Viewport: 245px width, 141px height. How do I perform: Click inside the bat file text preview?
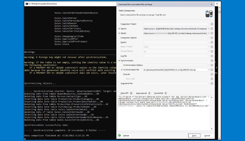(x=164, y=113)
